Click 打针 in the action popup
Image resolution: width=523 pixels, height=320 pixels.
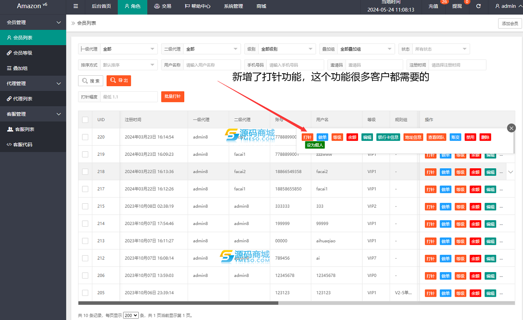[307, 137]
